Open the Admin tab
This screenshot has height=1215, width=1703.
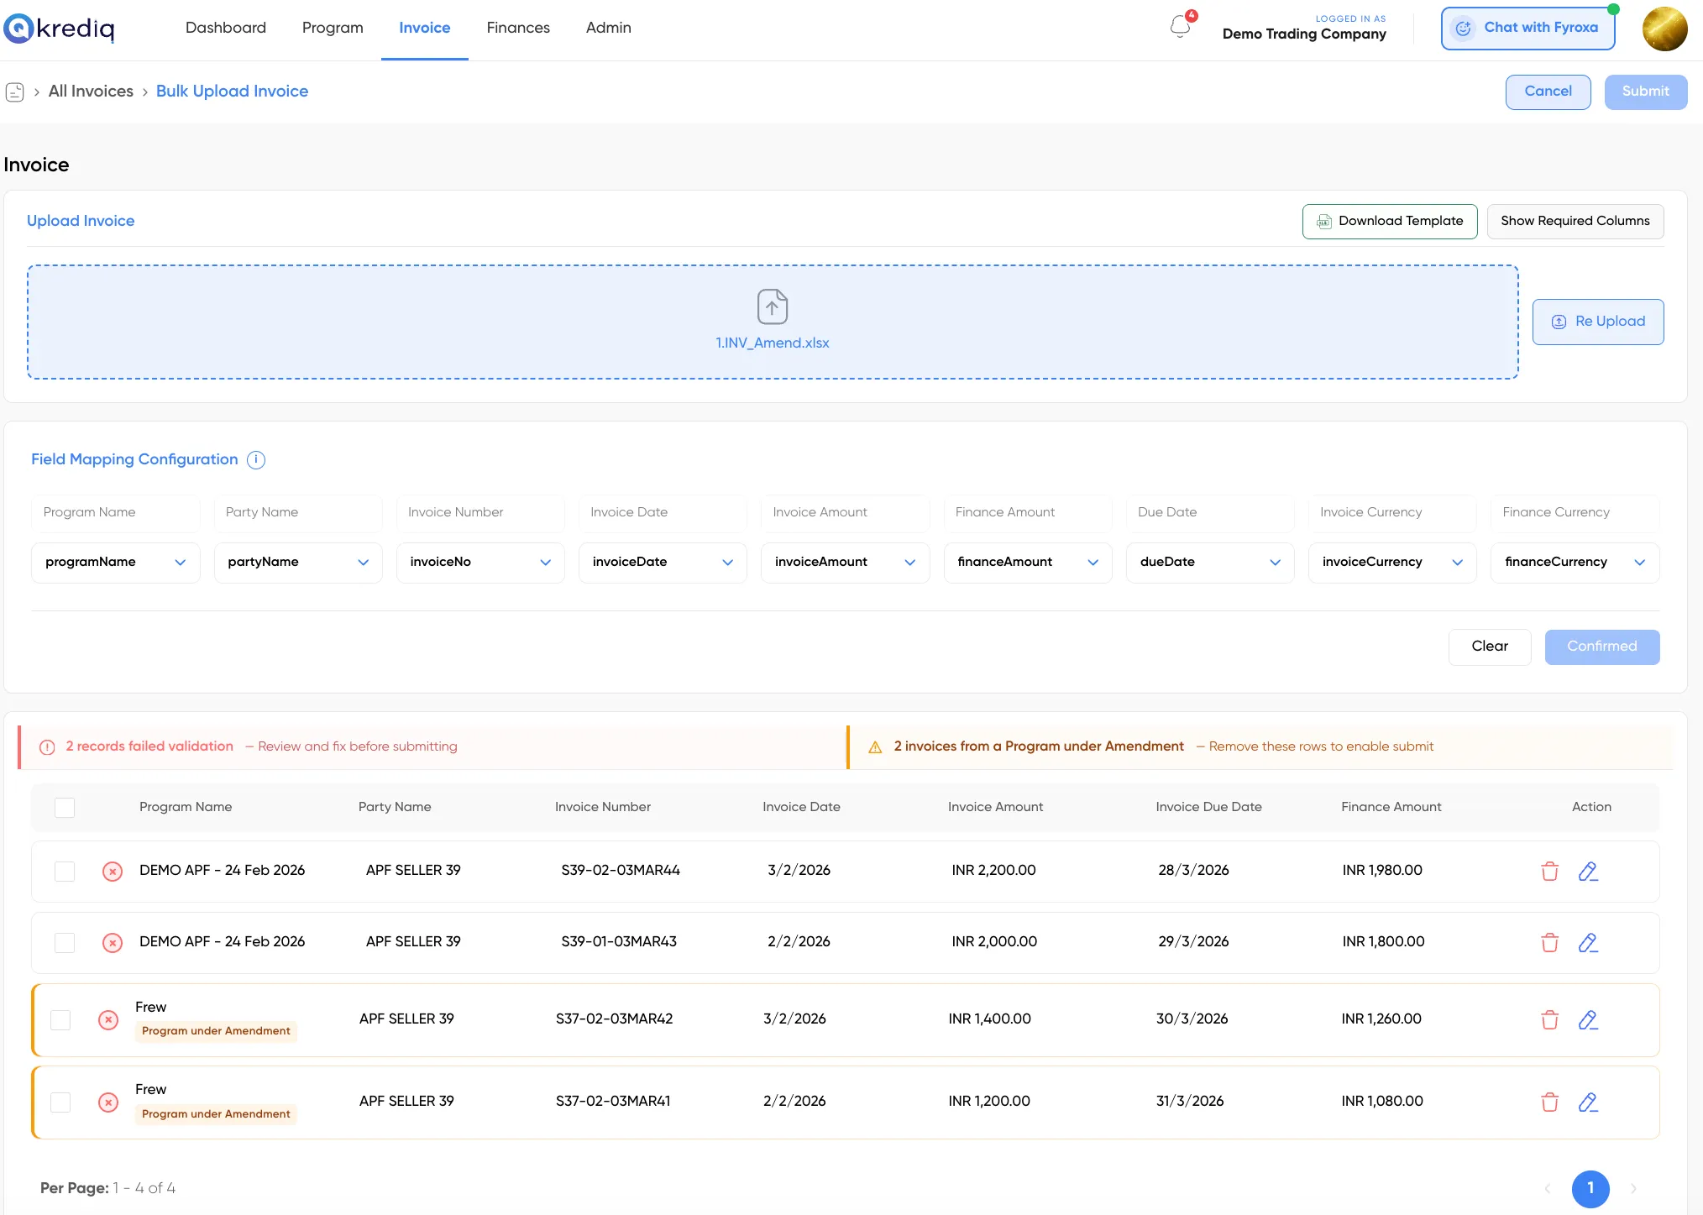[609, 28]
